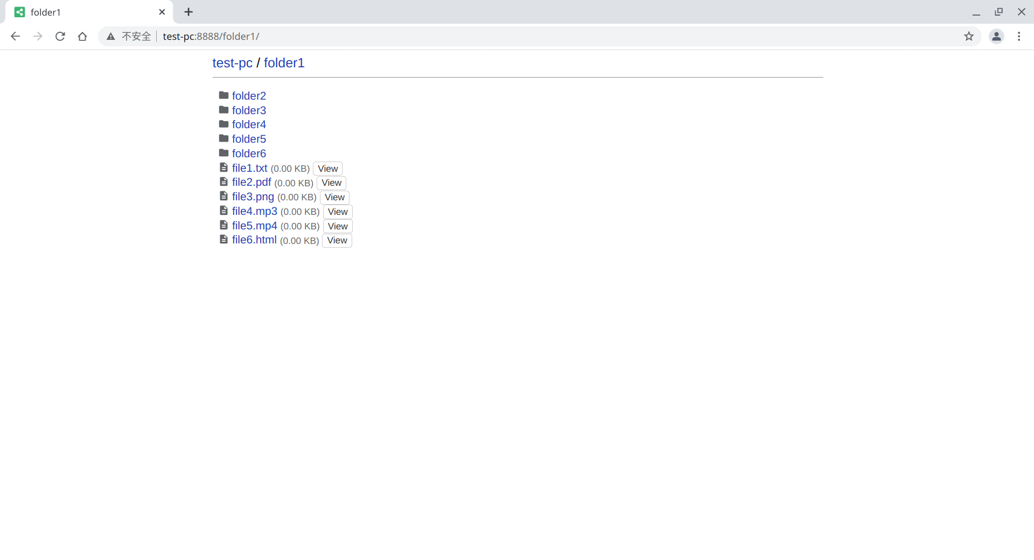The height and width of the screenshot is (560, 1034).
Task: Click the address bar URL
Action: (211, 36)
